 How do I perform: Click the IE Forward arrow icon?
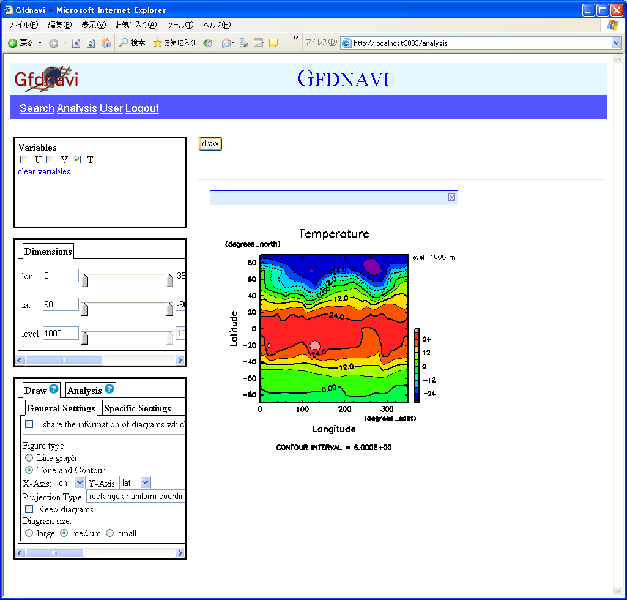pos(54,43)
